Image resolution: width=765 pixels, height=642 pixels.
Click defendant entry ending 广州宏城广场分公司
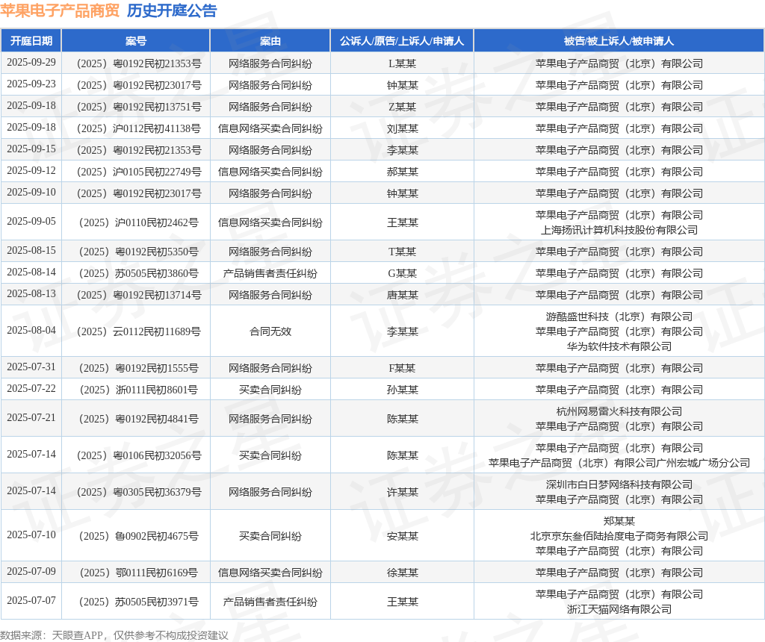619,463
